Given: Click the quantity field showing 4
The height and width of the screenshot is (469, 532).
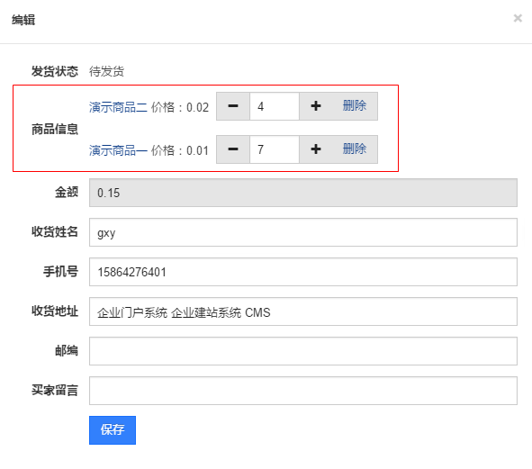Looking at the screenshot, I should (275, 106).
